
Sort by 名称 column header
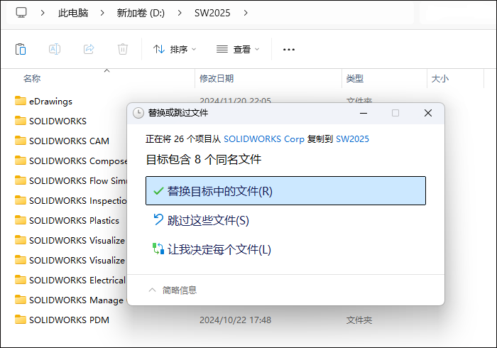[x=32, y=78]
